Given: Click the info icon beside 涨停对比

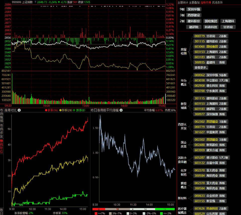Looking at the screenshot, I should (x=19, y=110).
